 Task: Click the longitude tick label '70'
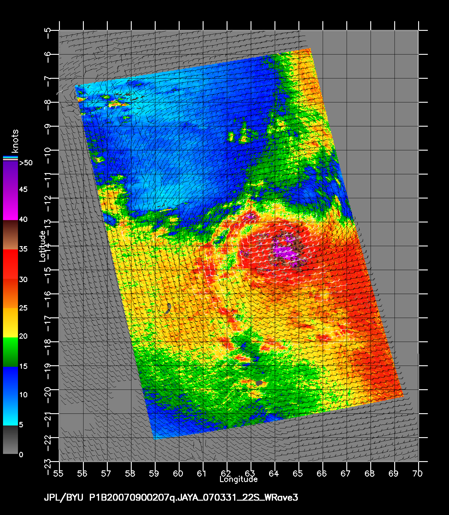[x=418, y=473]
